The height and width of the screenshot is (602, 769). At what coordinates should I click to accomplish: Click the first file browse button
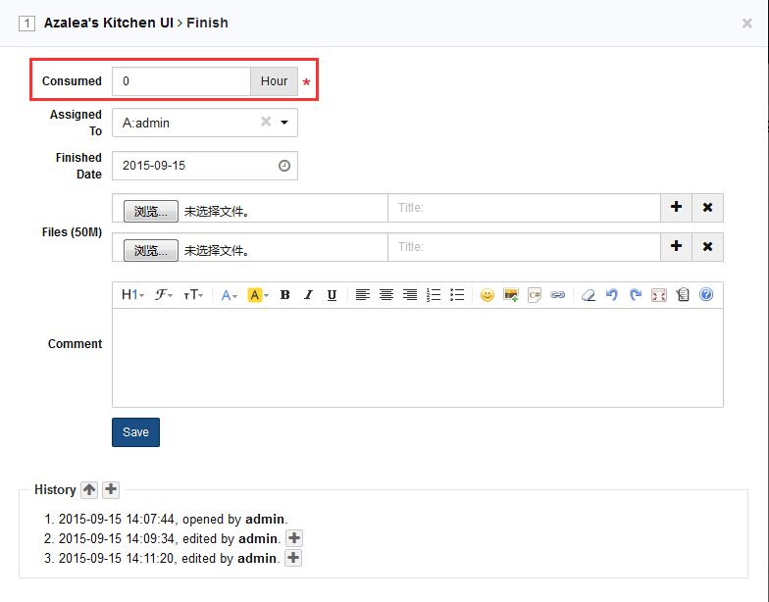[x=151, y=211]
